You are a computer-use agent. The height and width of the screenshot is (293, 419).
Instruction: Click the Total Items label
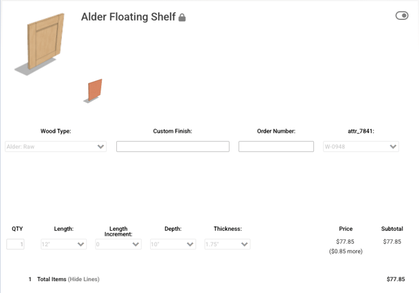click(51, 279)
